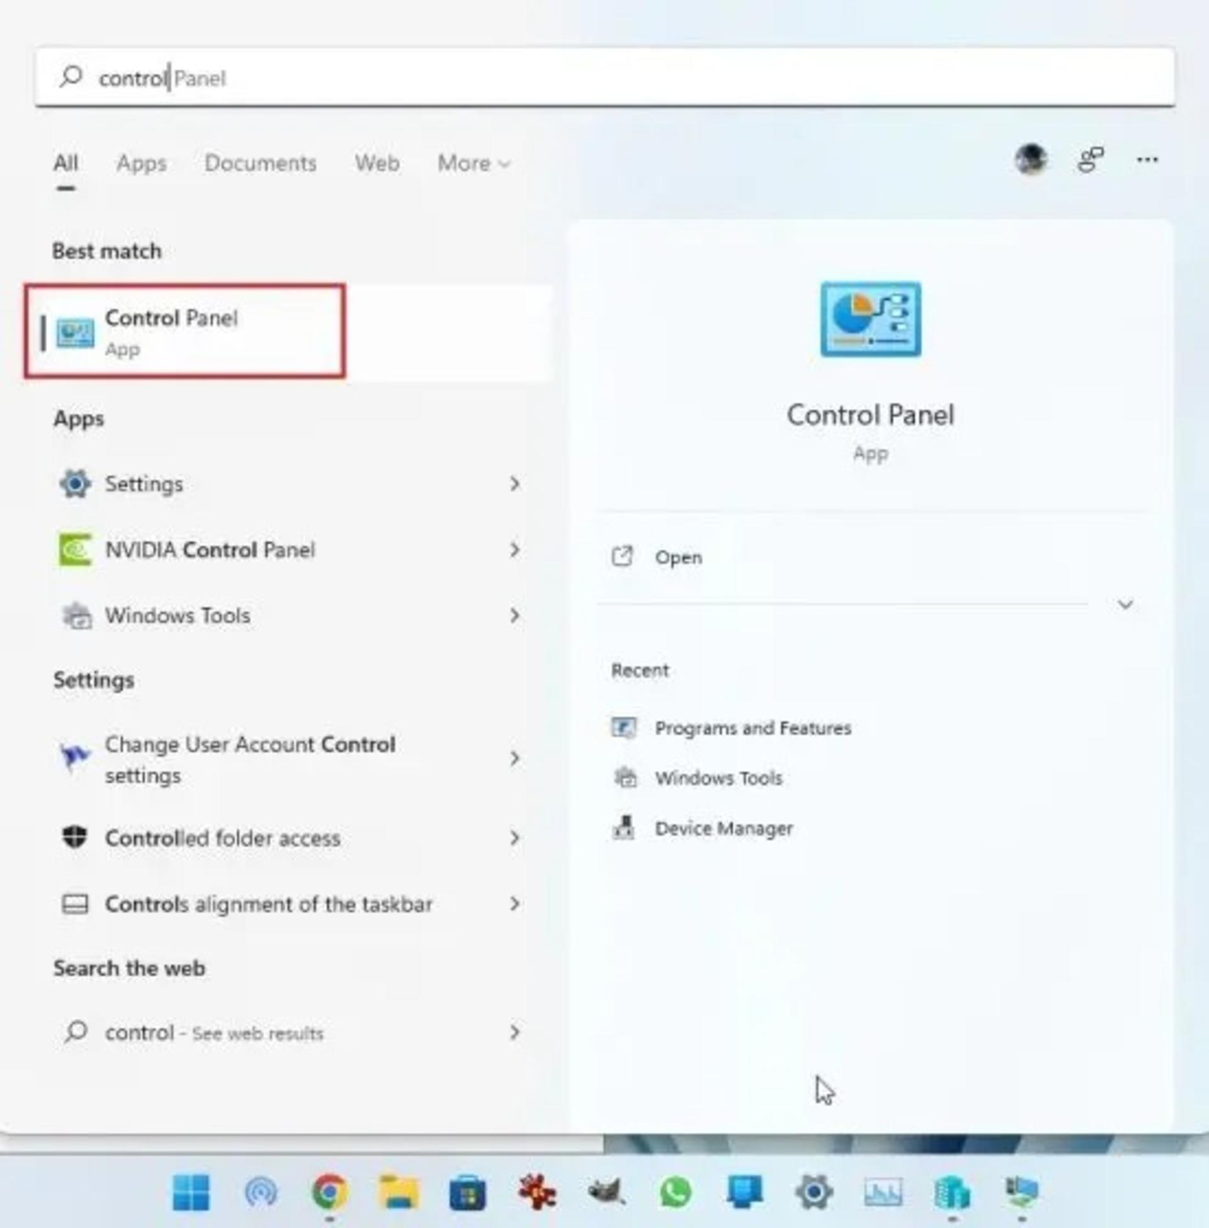Expand more actions with the down chevron below Open
The image size is (1209, 1228).
(1125, 604)
